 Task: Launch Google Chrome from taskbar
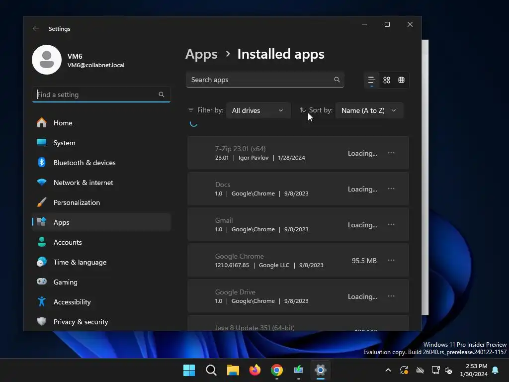pos(276,370)
